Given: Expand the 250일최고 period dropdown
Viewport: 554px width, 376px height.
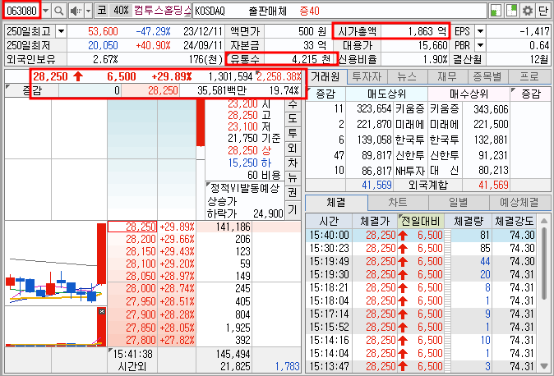Looking at the screenshot, I should point(61,31).
